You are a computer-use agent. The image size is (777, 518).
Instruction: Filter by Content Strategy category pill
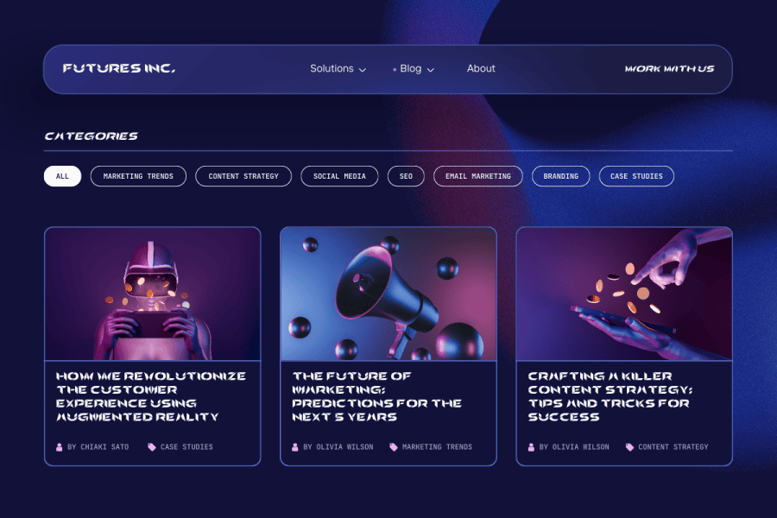tap(243, 176)
